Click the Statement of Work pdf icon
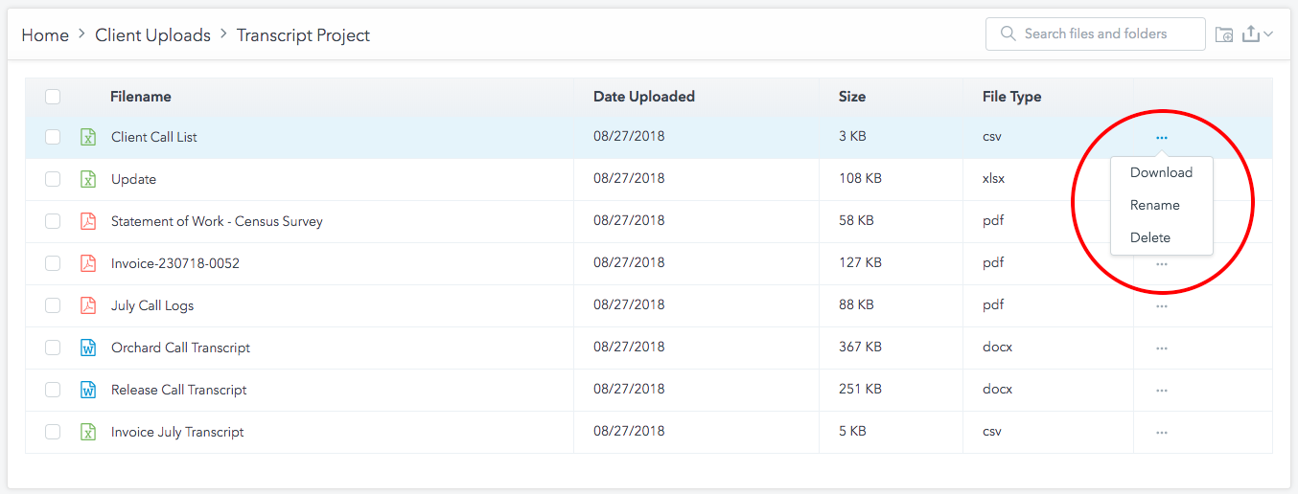This screenshot has width=1298, height=494. pos(88,221)
